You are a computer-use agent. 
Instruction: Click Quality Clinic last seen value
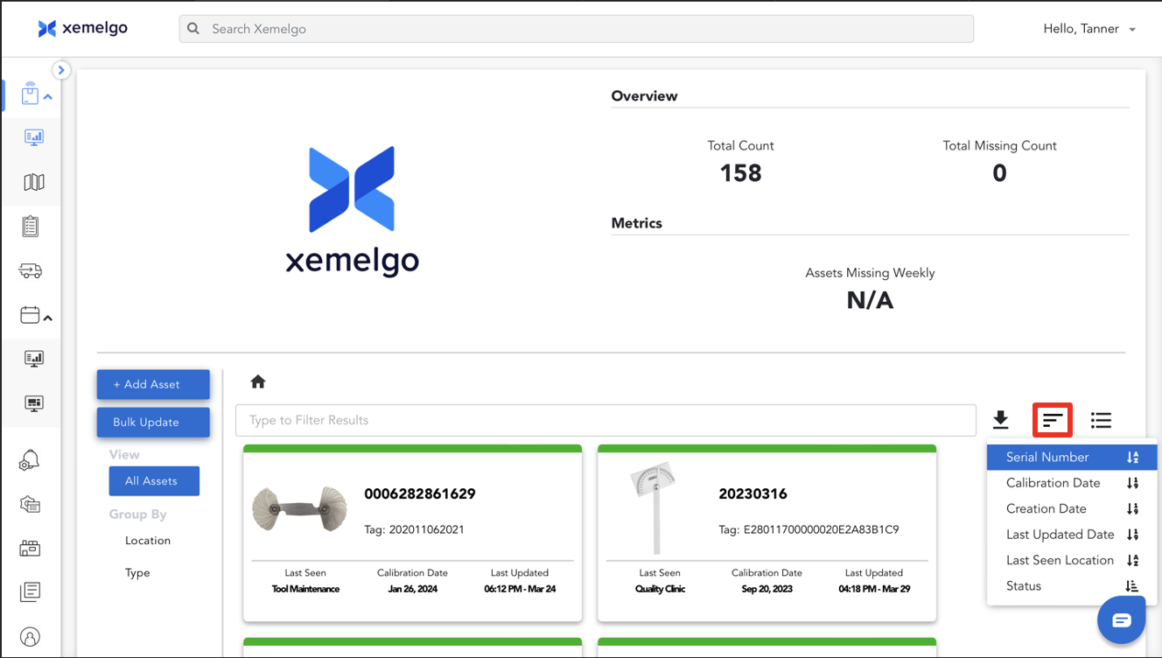(660, 589)
